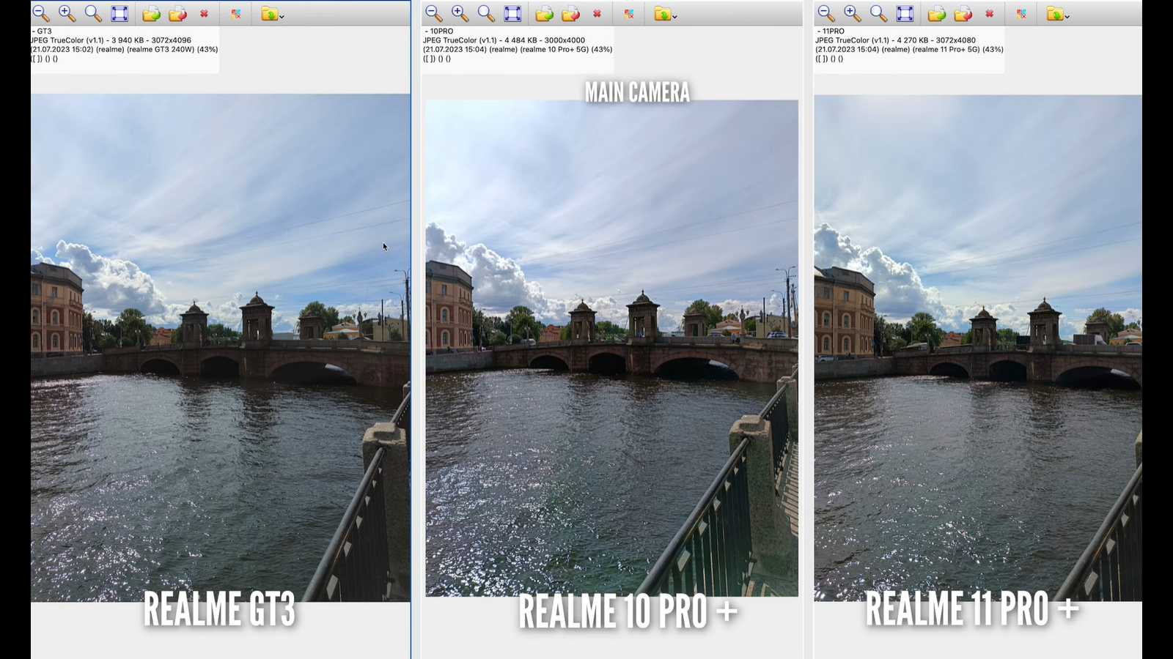Click zoom out in the GT3 viewer toolbar
1173x659 pixels.
[41, 14]
